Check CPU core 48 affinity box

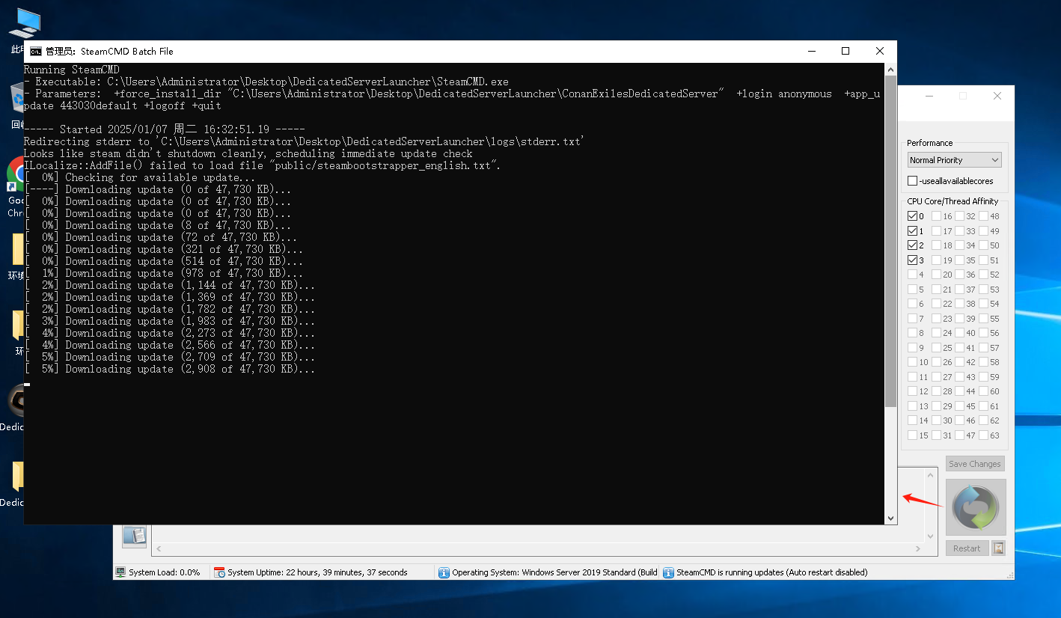click(x=983, y=216)
